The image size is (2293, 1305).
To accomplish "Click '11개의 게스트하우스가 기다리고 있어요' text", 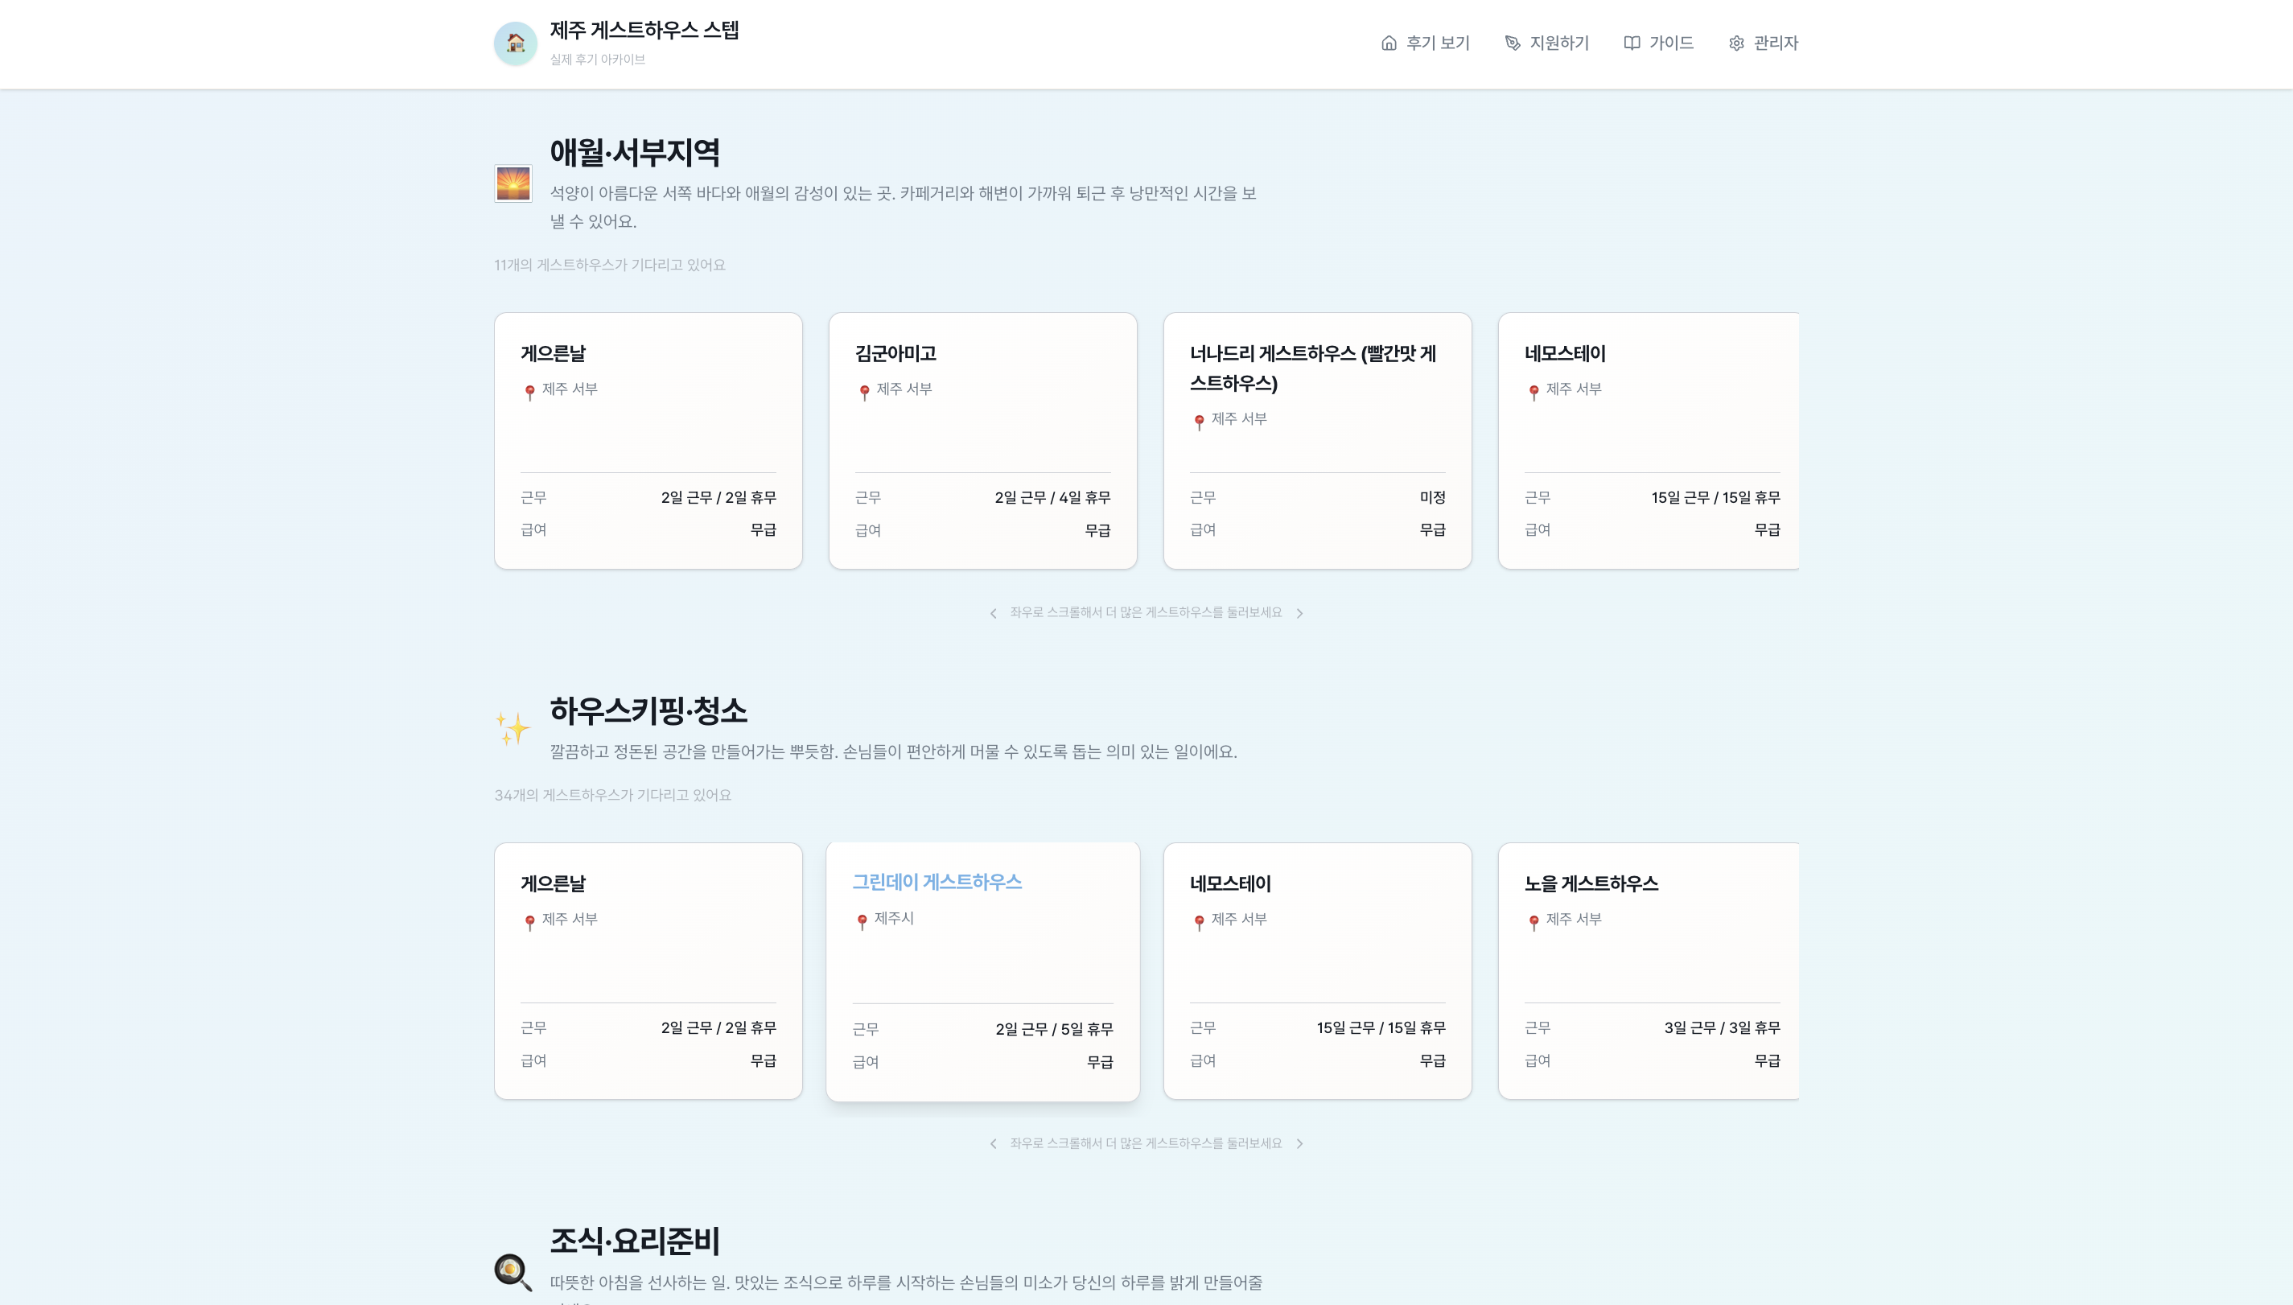I will click(x=609, y=266).
